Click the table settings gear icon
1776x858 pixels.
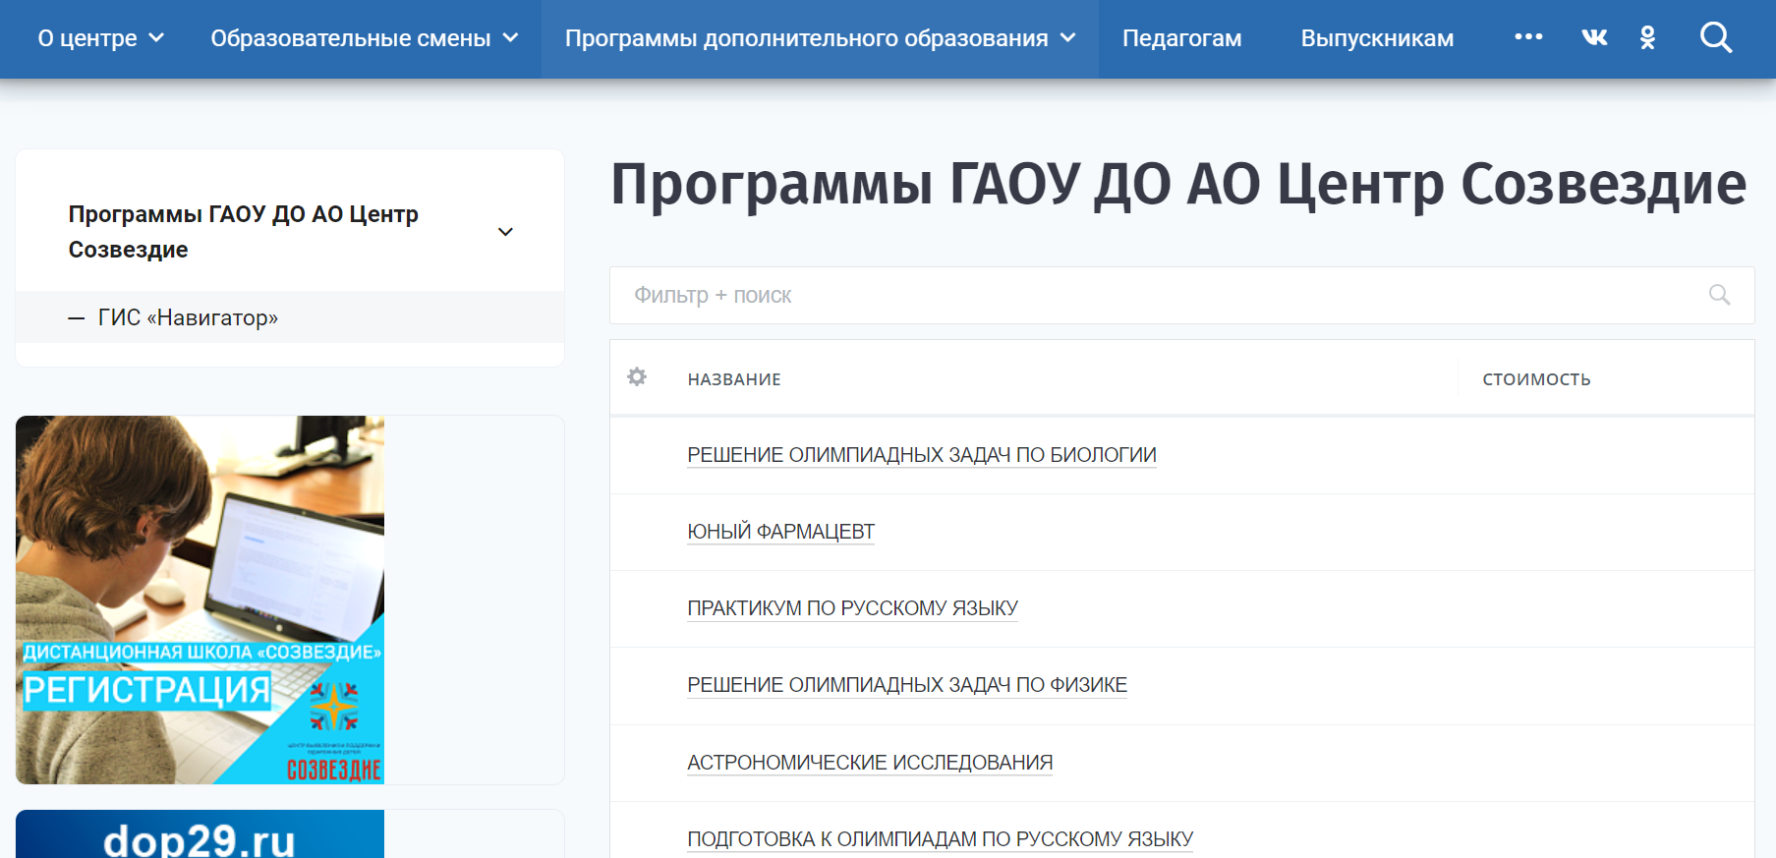(637, 376)
